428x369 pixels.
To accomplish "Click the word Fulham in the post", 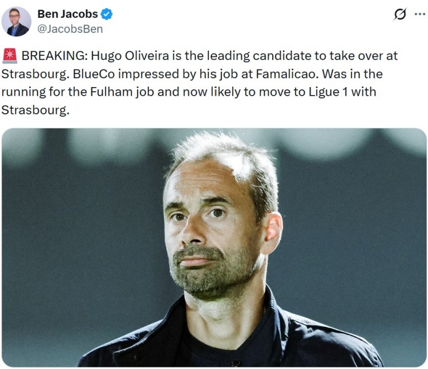I will pyautogui.click(x=111, y=92).
